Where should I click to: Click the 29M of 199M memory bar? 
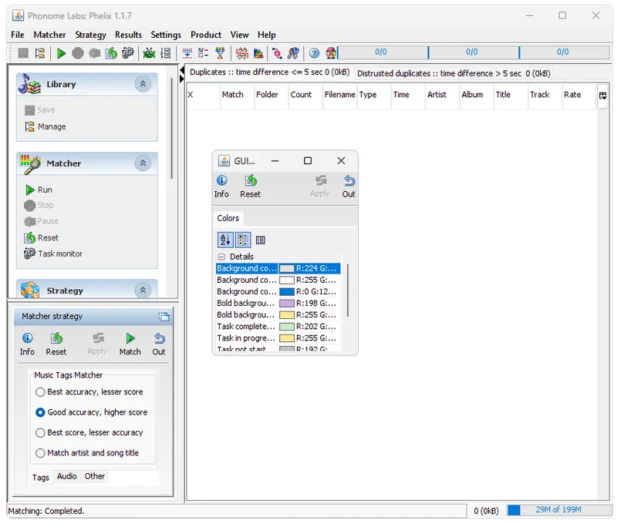(558, 510)
